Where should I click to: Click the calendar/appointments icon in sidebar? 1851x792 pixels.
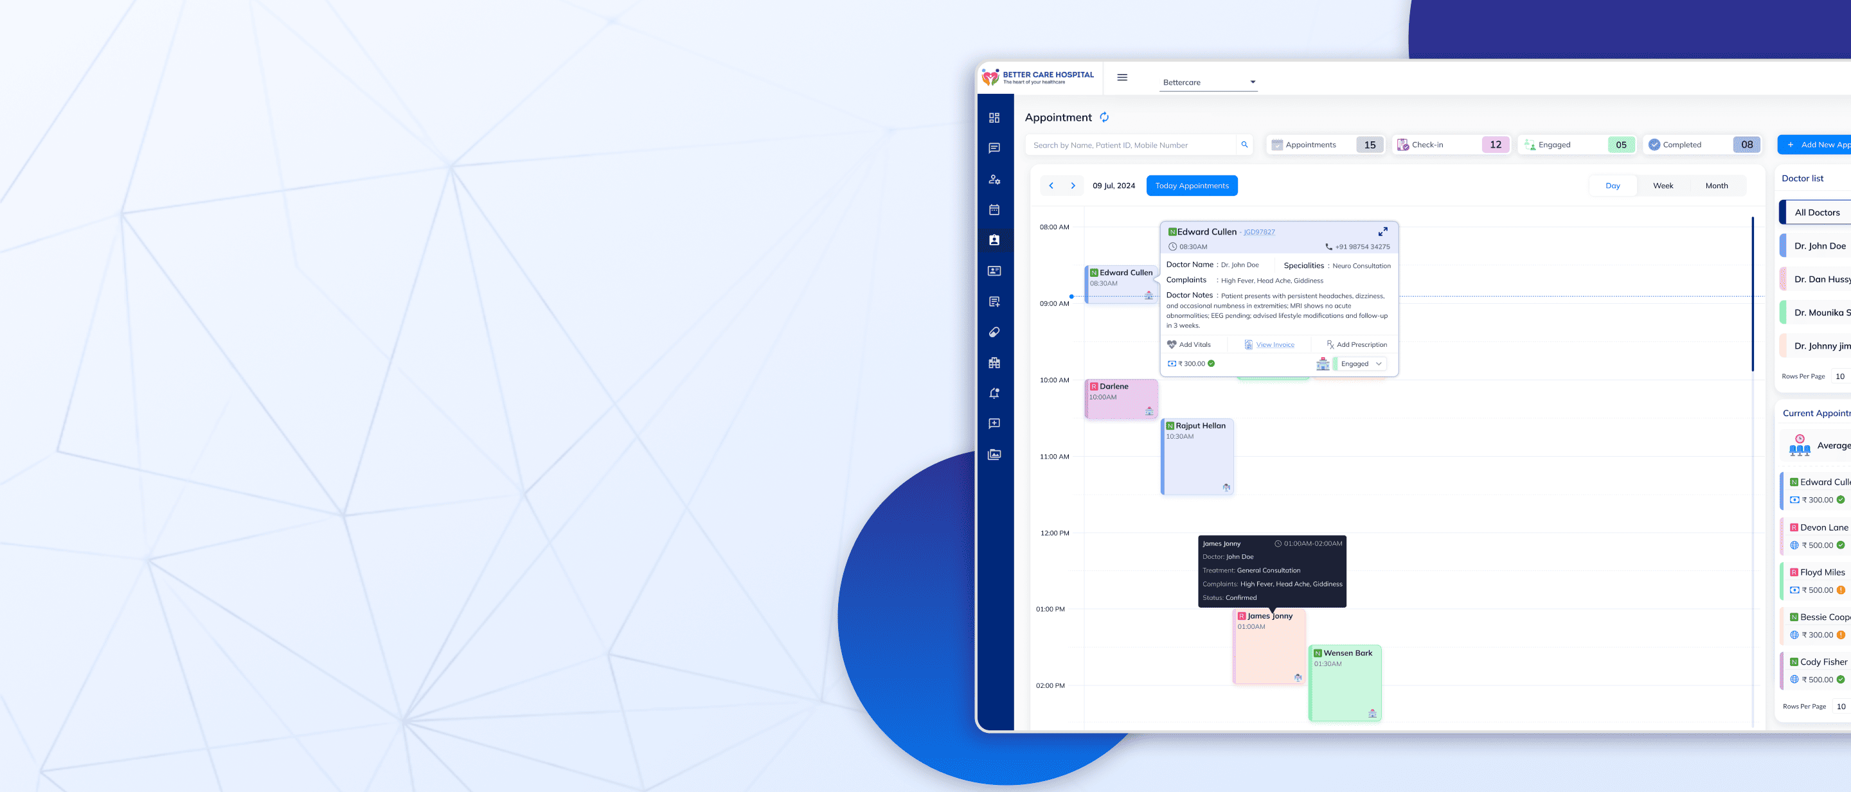point(995,209)
